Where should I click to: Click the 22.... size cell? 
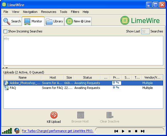(x=68, y=88)
